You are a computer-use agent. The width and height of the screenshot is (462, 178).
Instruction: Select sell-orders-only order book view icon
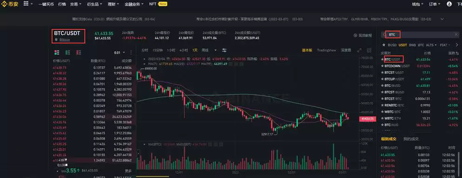click(79, 53)
